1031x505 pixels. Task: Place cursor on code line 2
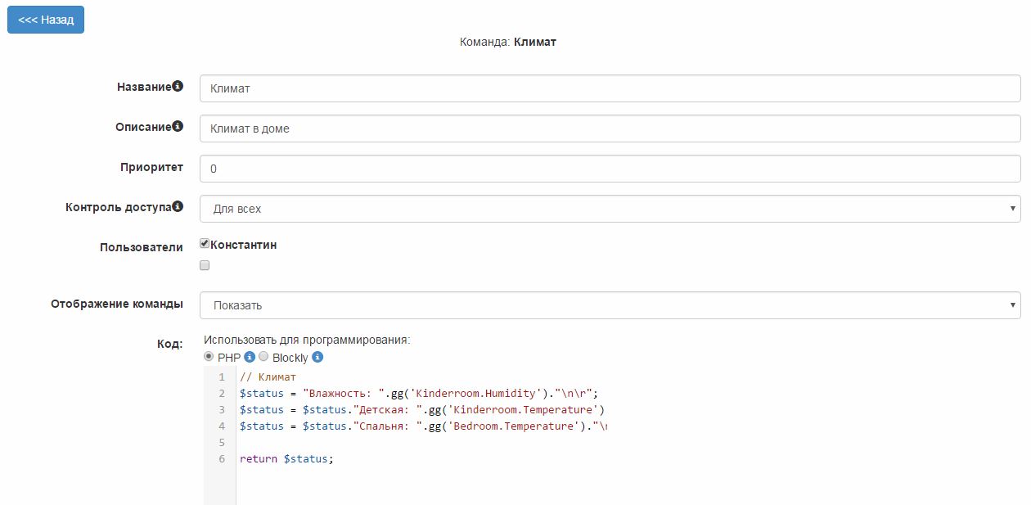(419, 394)
